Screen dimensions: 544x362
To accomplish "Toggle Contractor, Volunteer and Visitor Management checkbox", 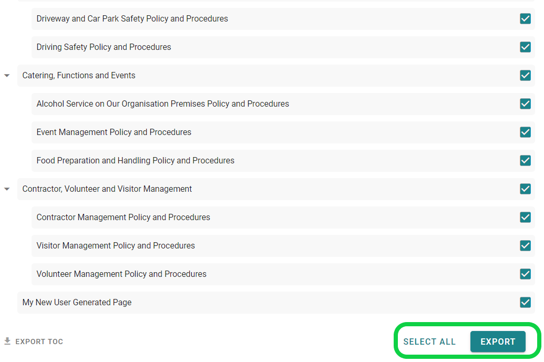I will (x=525, y=189).
